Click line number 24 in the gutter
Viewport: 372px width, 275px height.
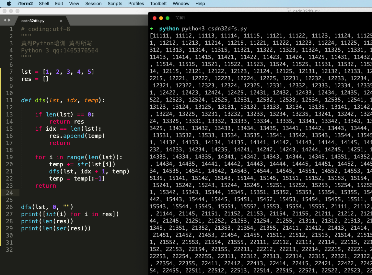pos(9,193)
